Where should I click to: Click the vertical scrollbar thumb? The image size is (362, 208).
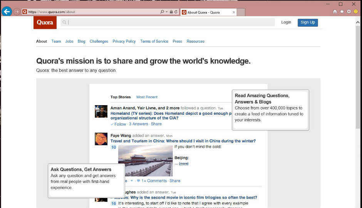358,77
